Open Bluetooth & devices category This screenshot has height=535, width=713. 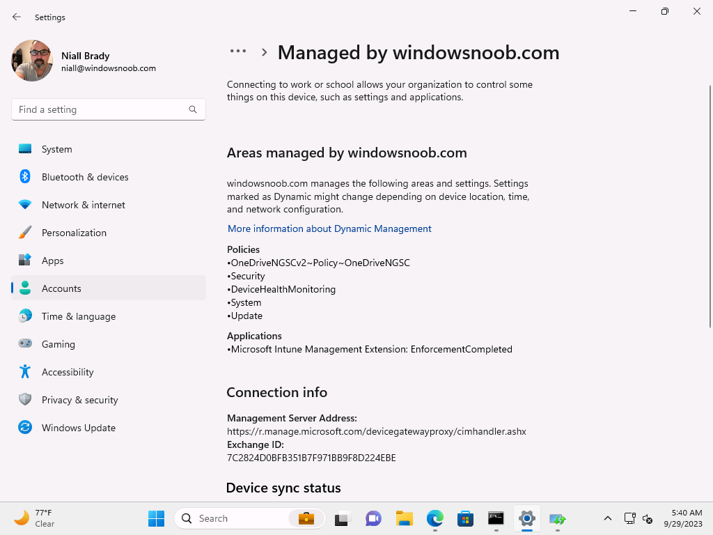(108, 177)
